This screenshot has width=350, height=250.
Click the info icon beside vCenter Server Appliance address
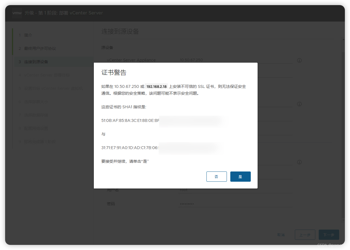pos(299,60)
